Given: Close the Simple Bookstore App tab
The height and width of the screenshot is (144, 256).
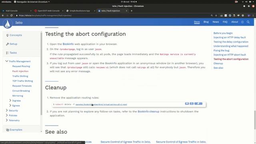Looking at the screenshot, I should click(94, 11).
